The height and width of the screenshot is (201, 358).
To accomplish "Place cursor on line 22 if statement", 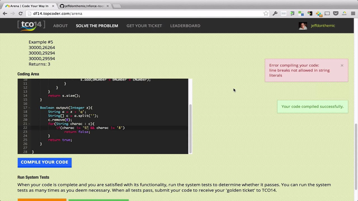I will [x=90, y=128].
